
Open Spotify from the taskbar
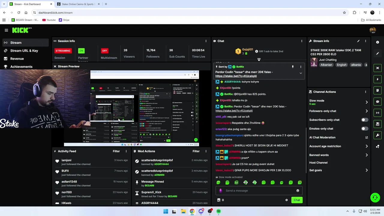point(219,211)
